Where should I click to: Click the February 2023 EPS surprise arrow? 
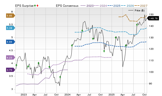click(x=28, y=66)
